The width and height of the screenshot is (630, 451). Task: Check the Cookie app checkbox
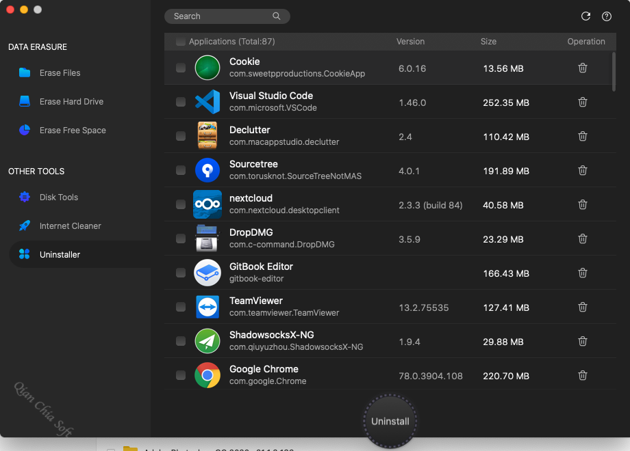coord(181,68)
